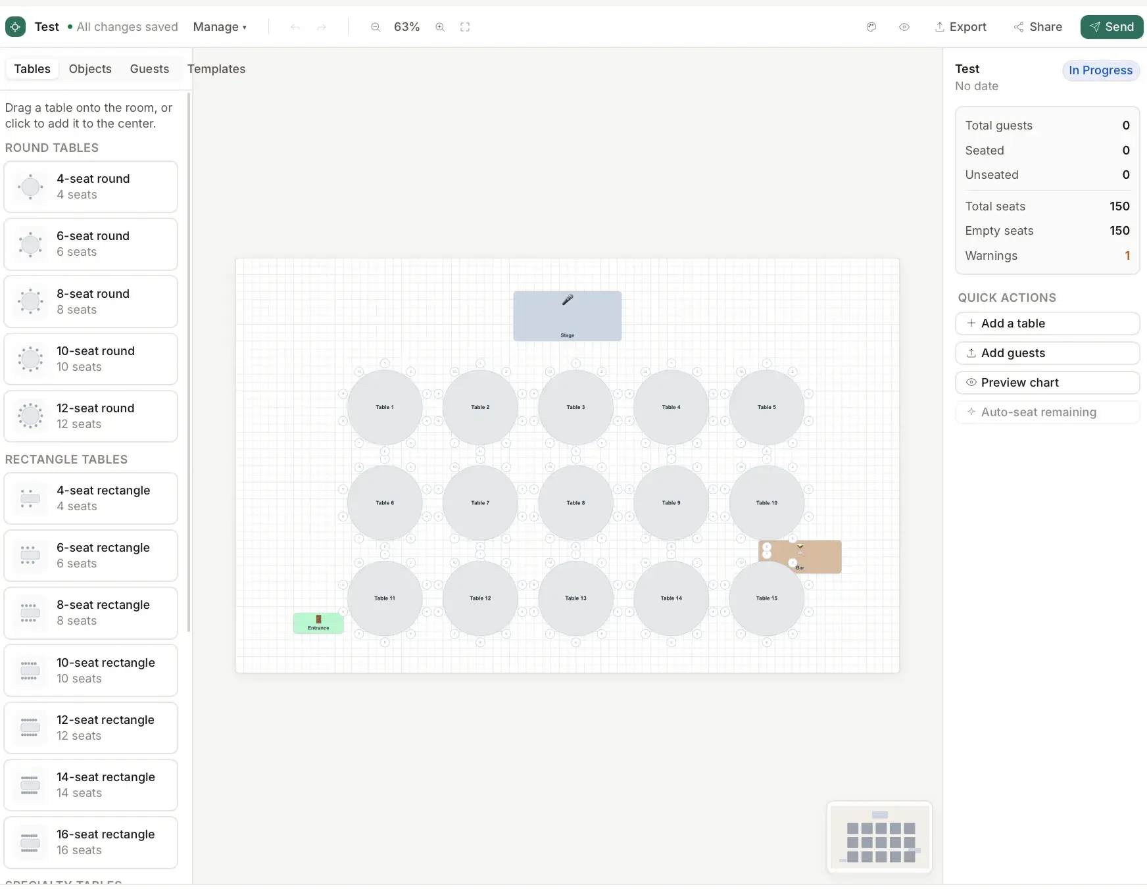This screenshot has width=1147, height=889.
Task: Select Table 7 on the floor plan
Action: tap(480, 502)
